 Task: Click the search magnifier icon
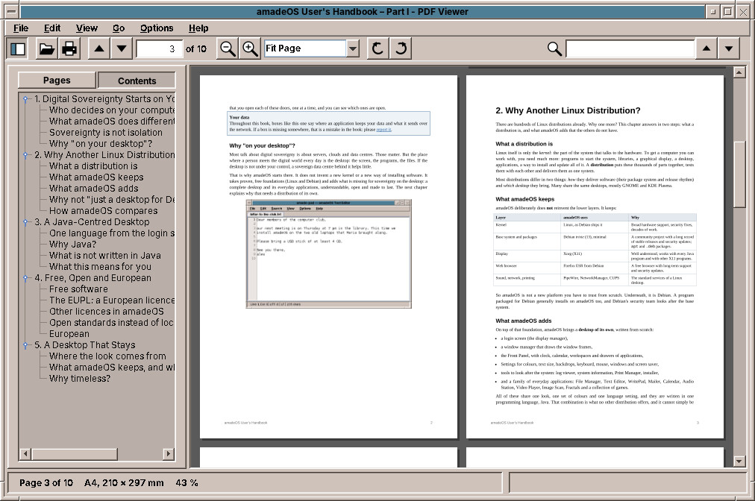(554, 48)
